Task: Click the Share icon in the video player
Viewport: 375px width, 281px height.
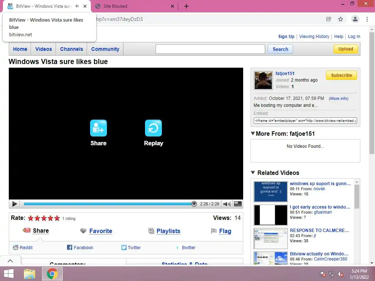Action: pyautogui.click(x=98, y=128)
